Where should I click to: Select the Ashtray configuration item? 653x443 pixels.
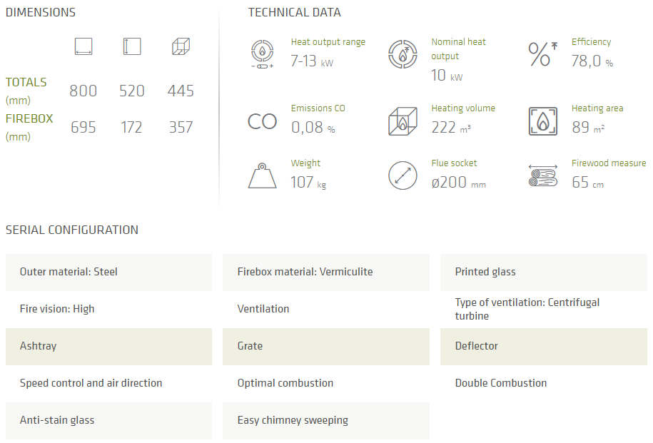(108, 346)
